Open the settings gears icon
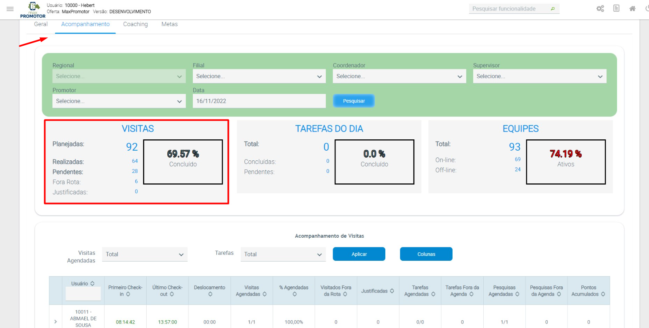This screenshot has height=328, width=649. coord(600,9)
